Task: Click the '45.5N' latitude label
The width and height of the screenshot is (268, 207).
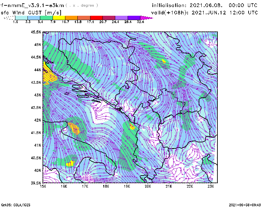Action: [36, 32]
